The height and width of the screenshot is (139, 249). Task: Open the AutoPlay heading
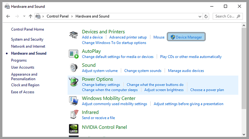[x=91, y=51]
